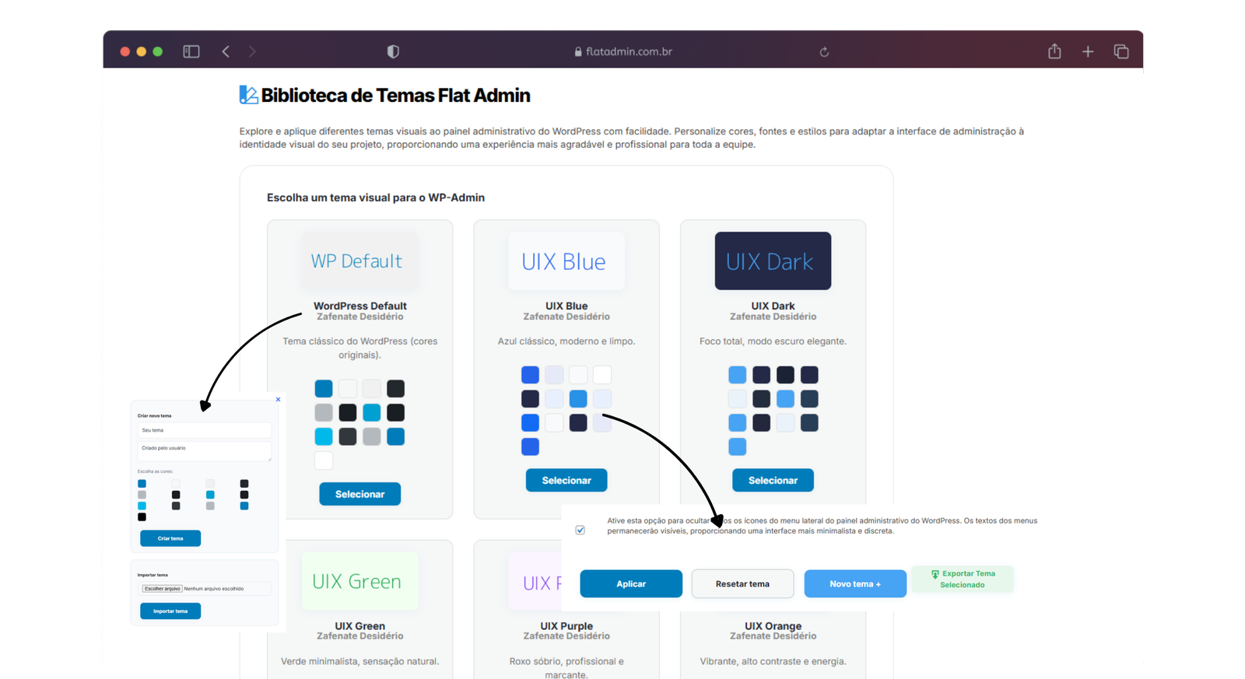Click the privacy shield icon
Viewport: 1245px width, 679px height.
[x=393, y=51]
